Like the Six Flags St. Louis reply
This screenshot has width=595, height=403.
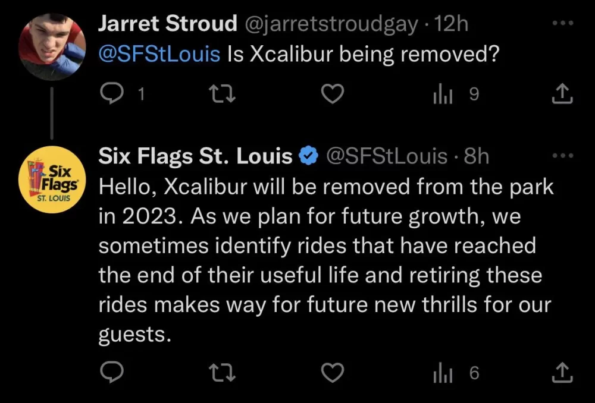click(333, 373)
